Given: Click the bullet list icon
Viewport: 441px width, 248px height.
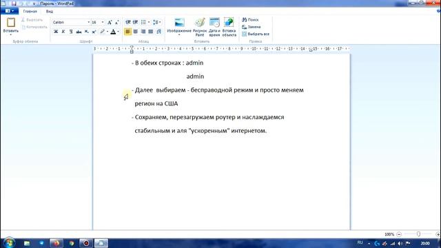Looking at the screenshot, I should pyautogui.click(x=143, y=22).
